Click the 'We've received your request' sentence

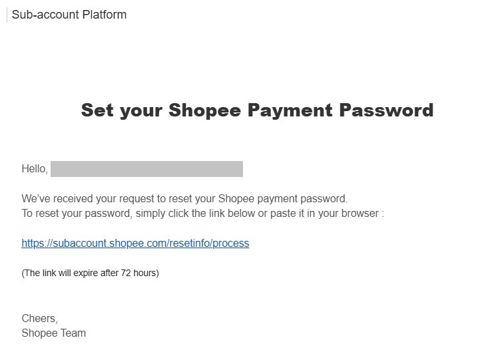point(184,198)
